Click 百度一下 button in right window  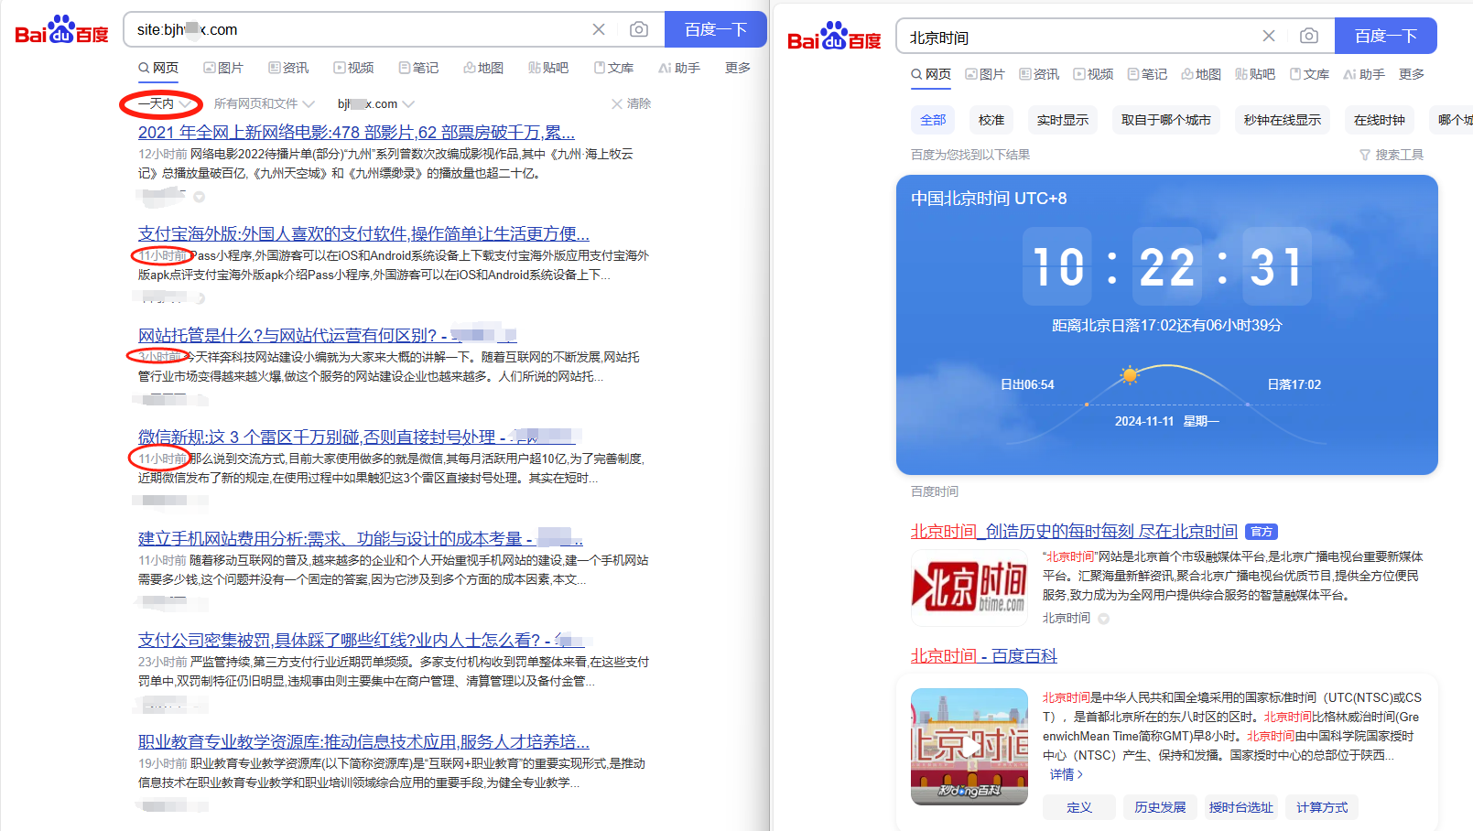coord(1386,36)
